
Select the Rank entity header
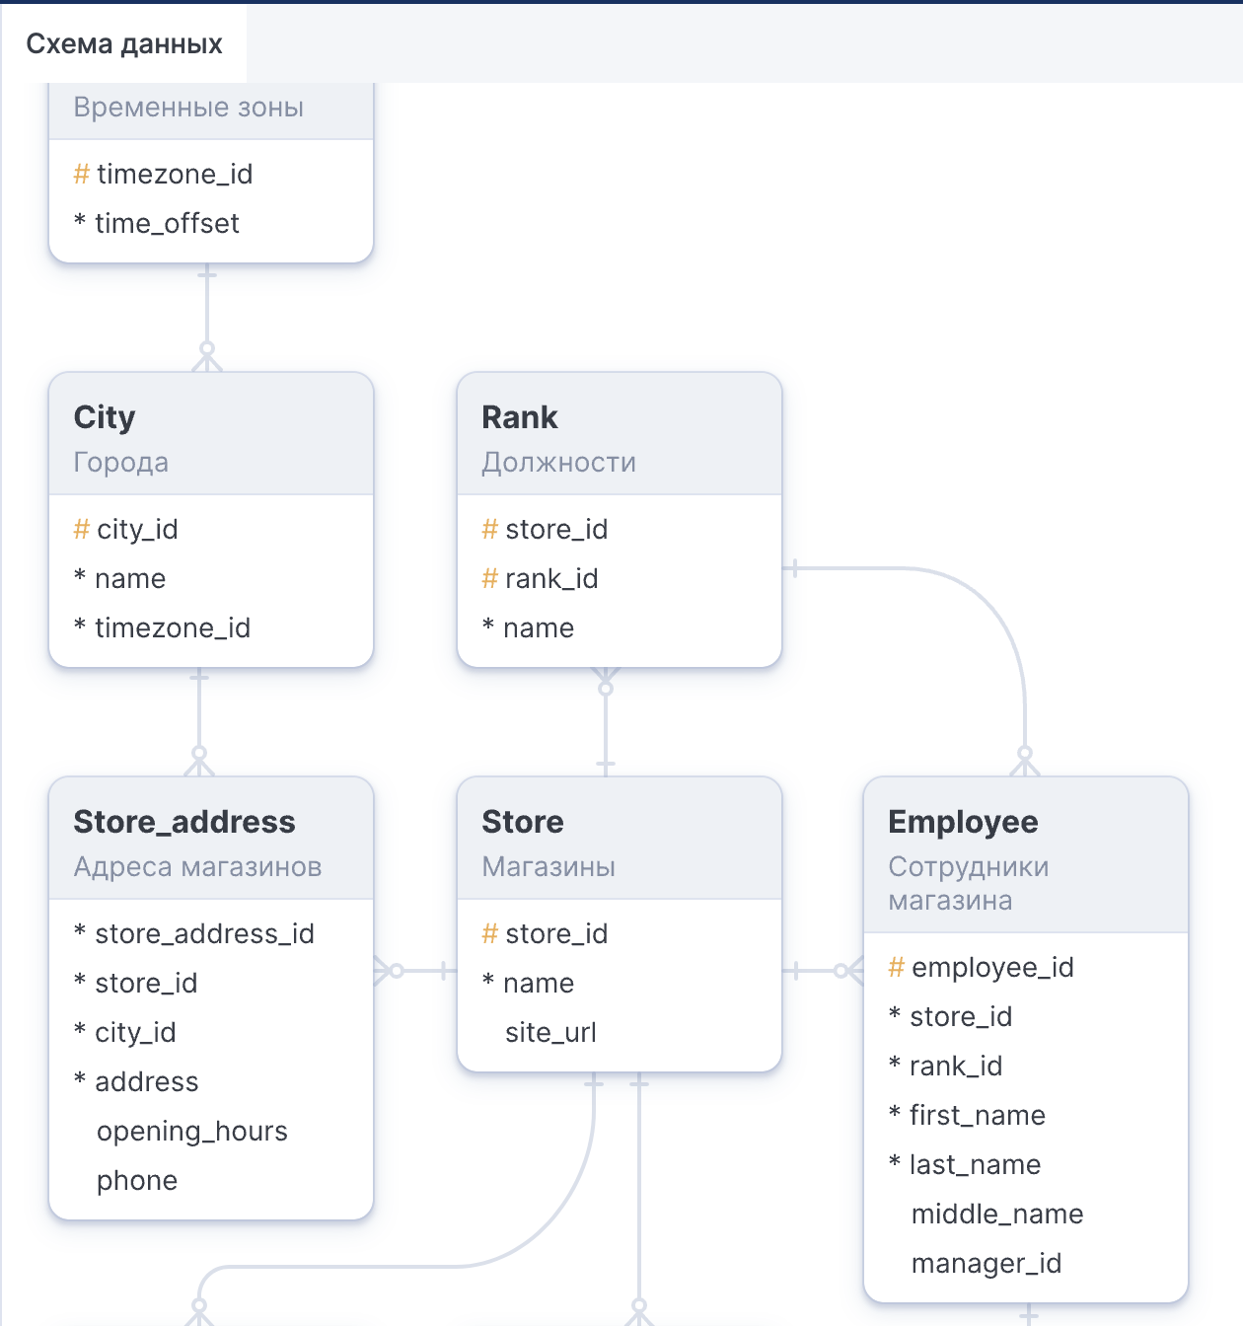(x=520, y=418)
